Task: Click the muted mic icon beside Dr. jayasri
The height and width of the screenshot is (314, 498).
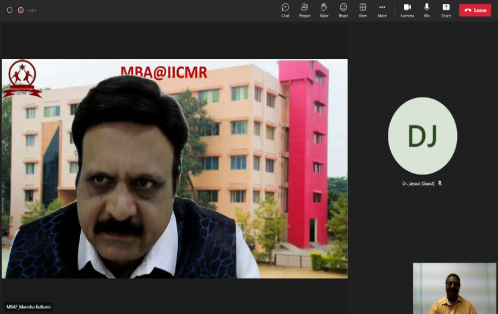Action: pos(440,183)
